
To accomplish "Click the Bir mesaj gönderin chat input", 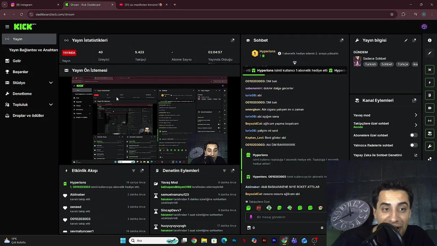I will click(285, 217).
